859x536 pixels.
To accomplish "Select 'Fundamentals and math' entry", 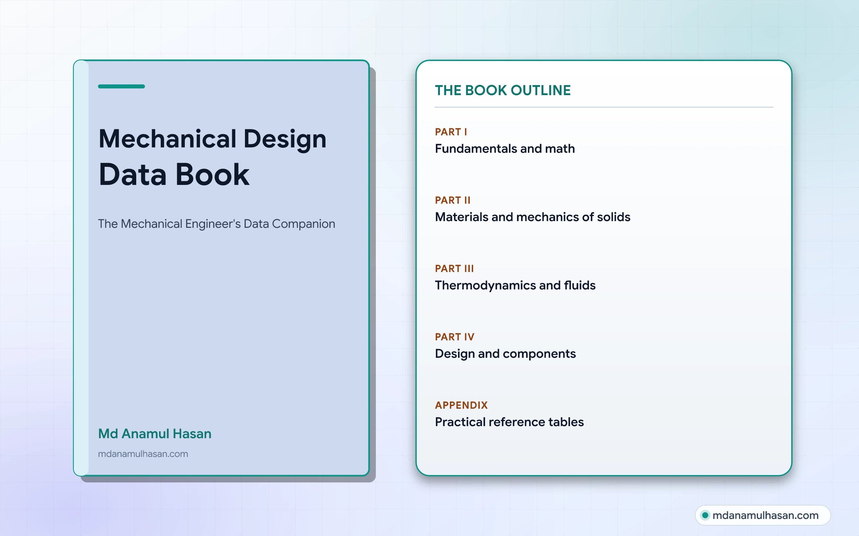I will [505, 148].
